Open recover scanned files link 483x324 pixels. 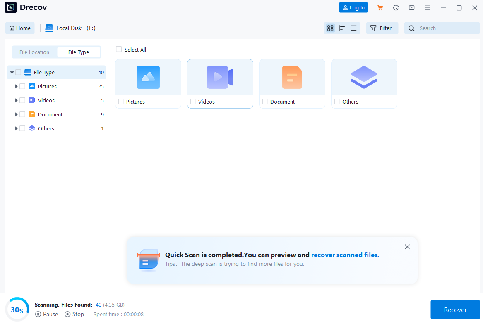pos(345,255)
